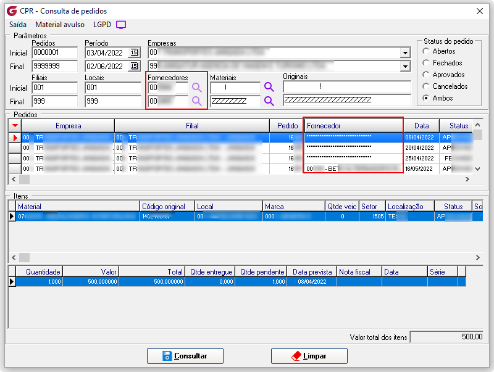Click the Pedidos inicial input field
This screenshot has width=494, height=372.
[x=54, y=52]
